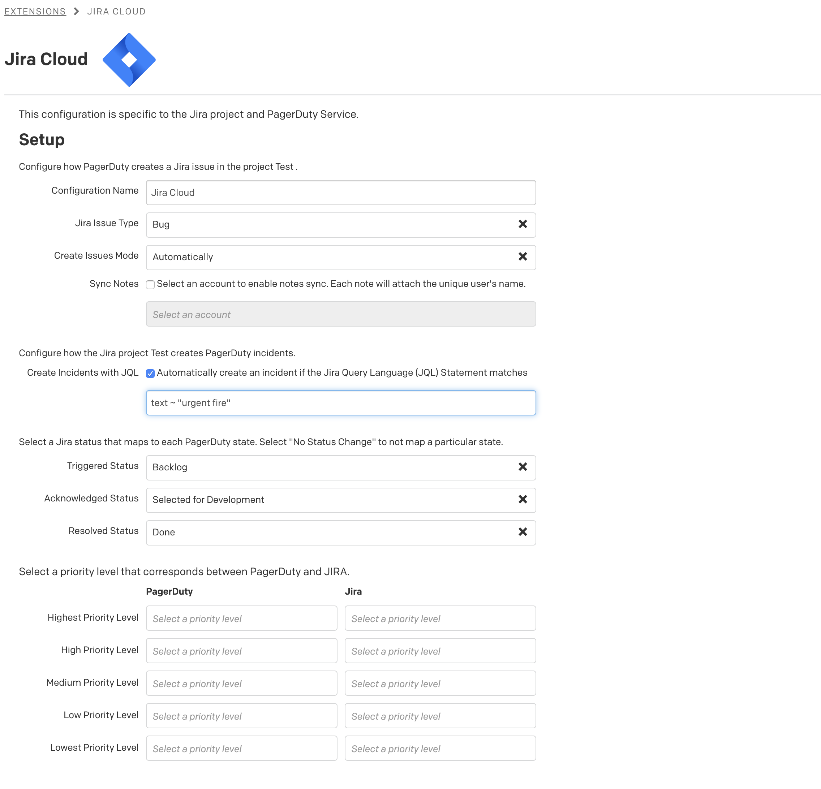The width and height of the screenshot is (821, 789).
Task: Open the Select an account dropdown
Action: click(x=340, y=314)
